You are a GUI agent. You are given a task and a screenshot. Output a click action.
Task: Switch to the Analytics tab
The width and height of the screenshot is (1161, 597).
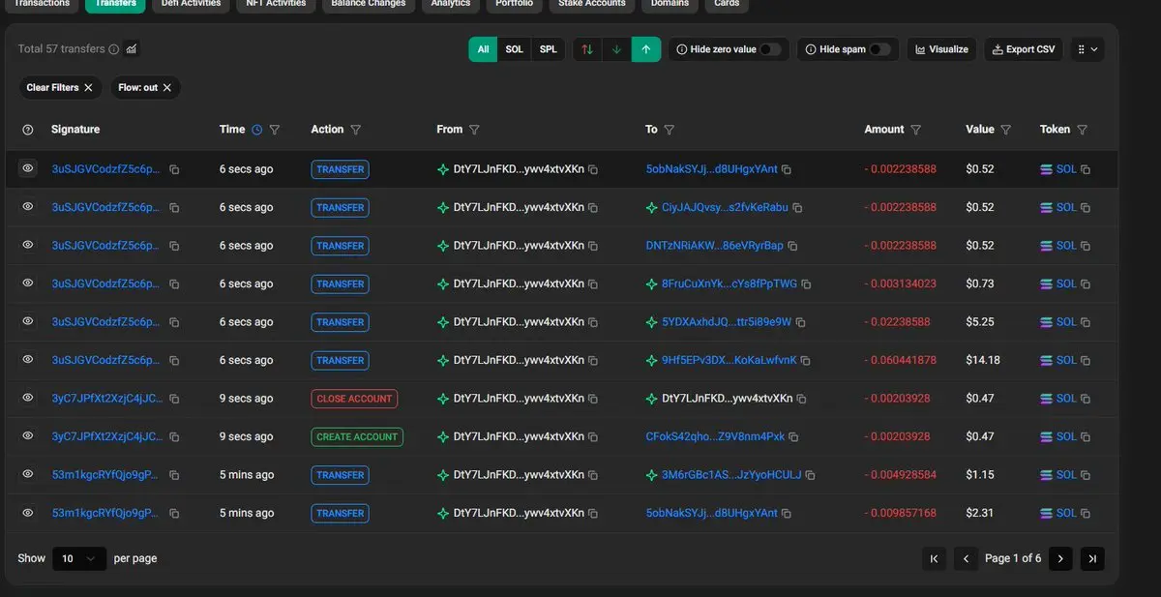[451, 4]
